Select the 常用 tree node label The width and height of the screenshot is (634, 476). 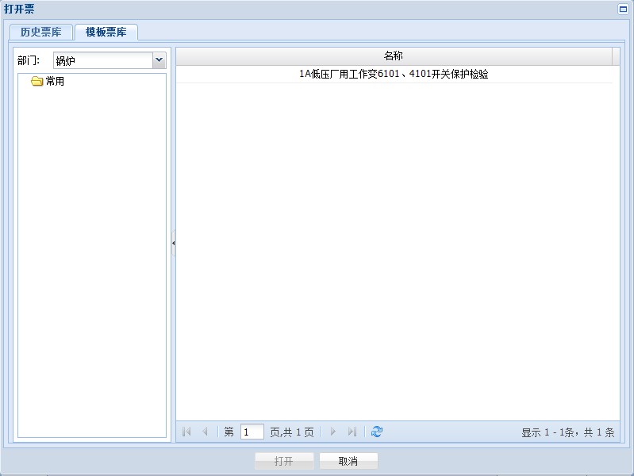[55, 82]
